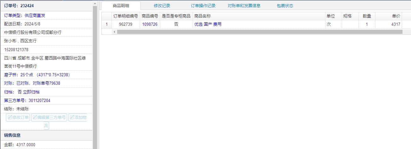Viewport: 411px width, 149px height.
Task: Click the 单位 column header
Action: point(334,16)
